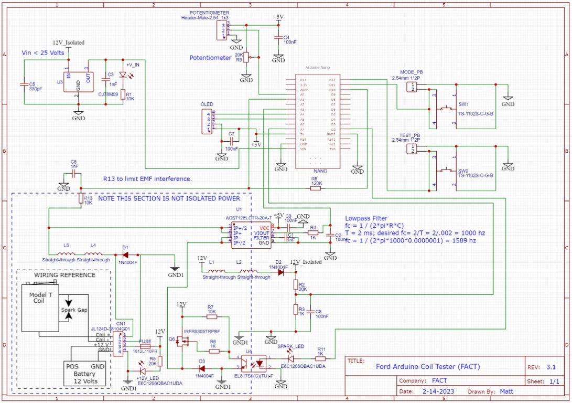Click the Arduino Nano module symbol

(316, 121)
